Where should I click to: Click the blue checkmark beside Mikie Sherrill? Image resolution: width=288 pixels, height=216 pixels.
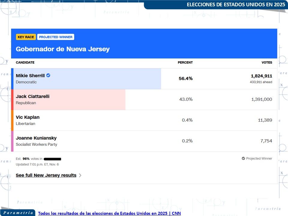48,75
